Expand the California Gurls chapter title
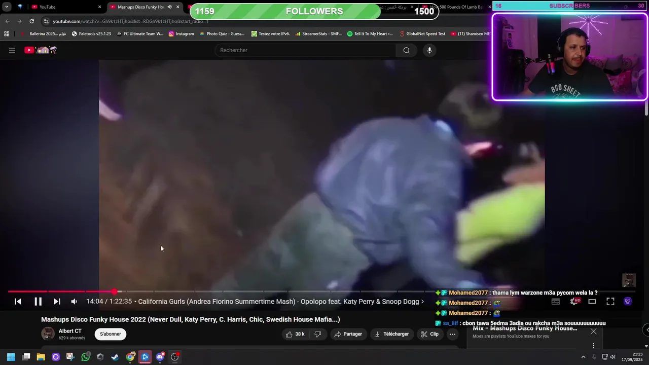Screen dimensions: 649x365 [281, 302]
